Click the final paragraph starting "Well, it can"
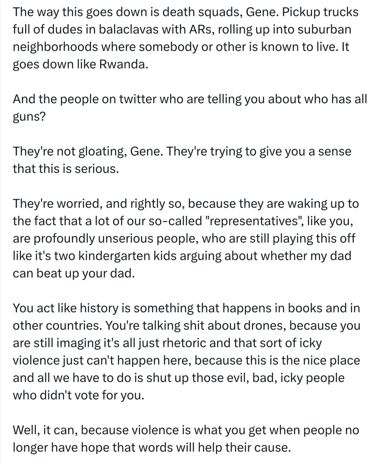 [186, 439]
